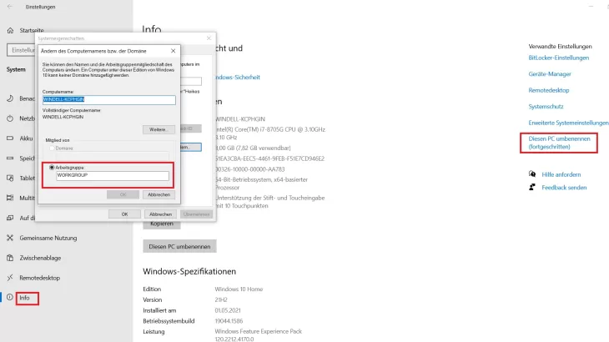
Task: Click into the Computername text field
Action: (109, 100)
